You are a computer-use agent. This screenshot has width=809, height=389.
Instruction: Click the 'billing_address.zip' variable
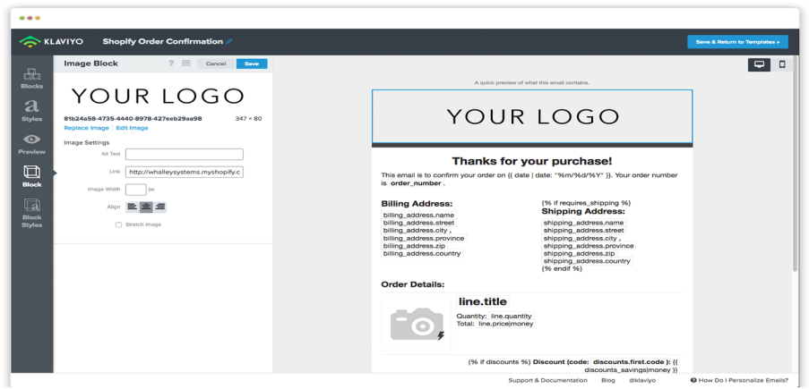(x=414, y=246)
